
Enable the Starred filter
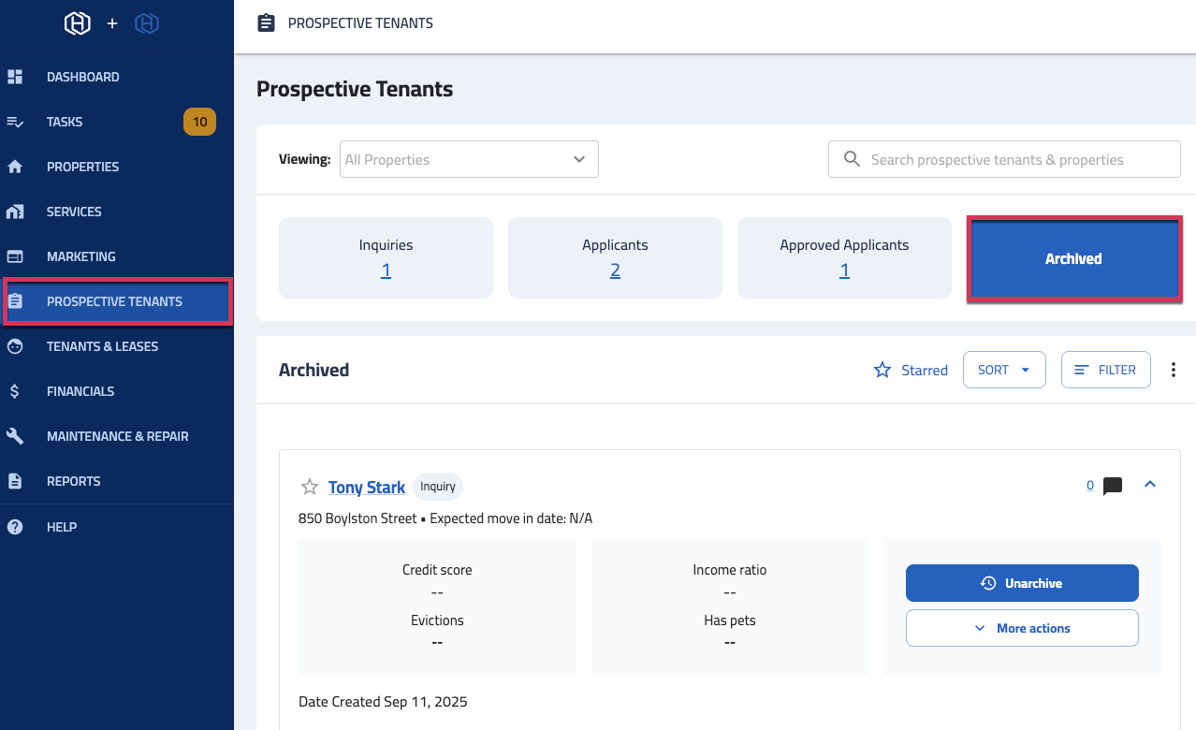911,370
